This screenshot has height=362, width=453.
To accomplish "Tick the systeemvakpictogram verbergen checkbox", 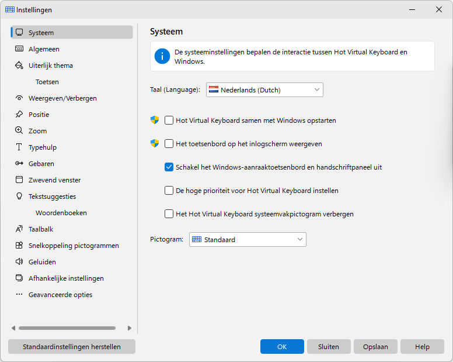I will click(169, 214).
